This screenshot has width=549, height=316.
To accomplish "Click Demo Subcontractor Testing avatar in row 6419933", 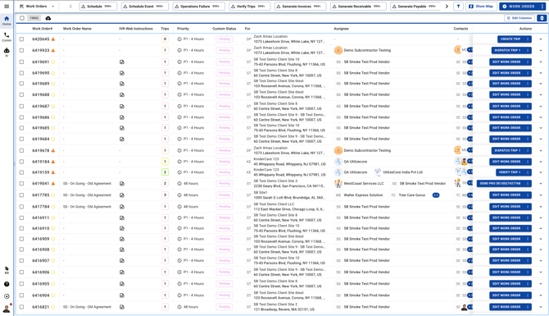I will [x=338, y=51].
